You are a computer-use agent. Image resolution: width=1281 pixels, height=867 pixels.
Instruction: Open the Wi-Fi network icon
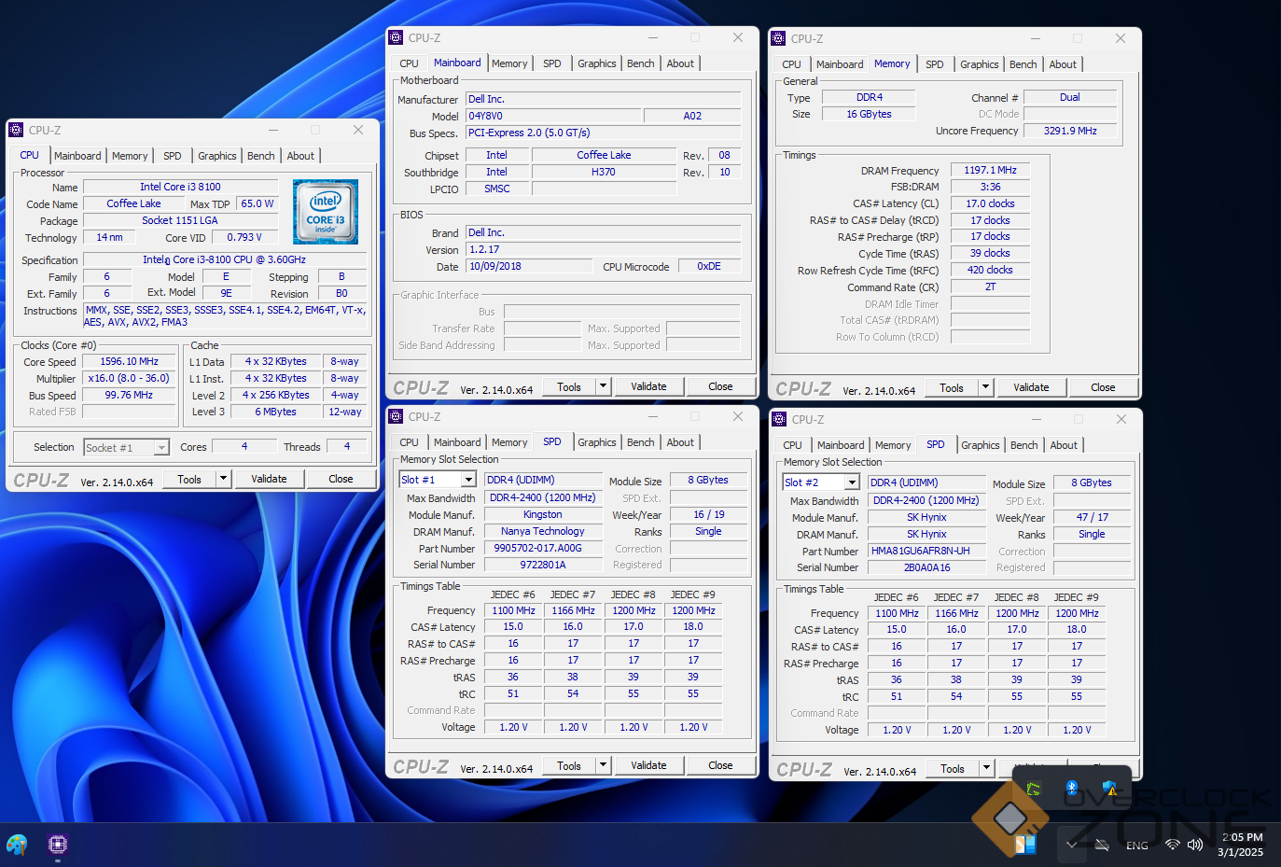coord(1173,845)
